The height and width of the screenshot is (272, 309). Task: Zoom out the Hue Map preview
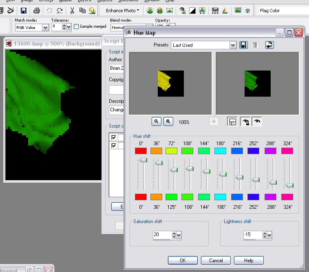pos(157,122)
